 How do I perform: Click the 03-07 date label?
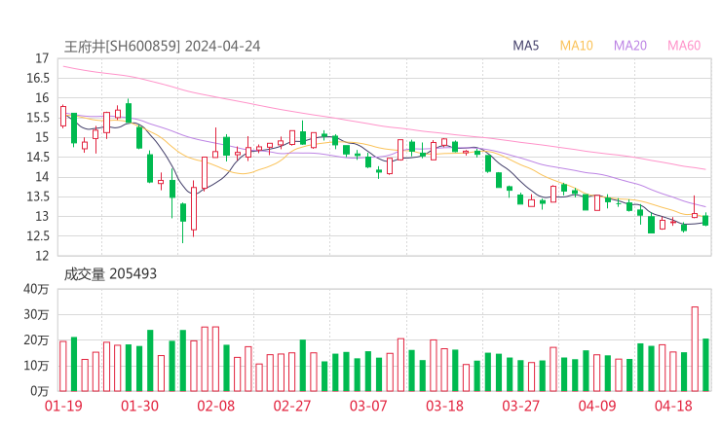368,406
